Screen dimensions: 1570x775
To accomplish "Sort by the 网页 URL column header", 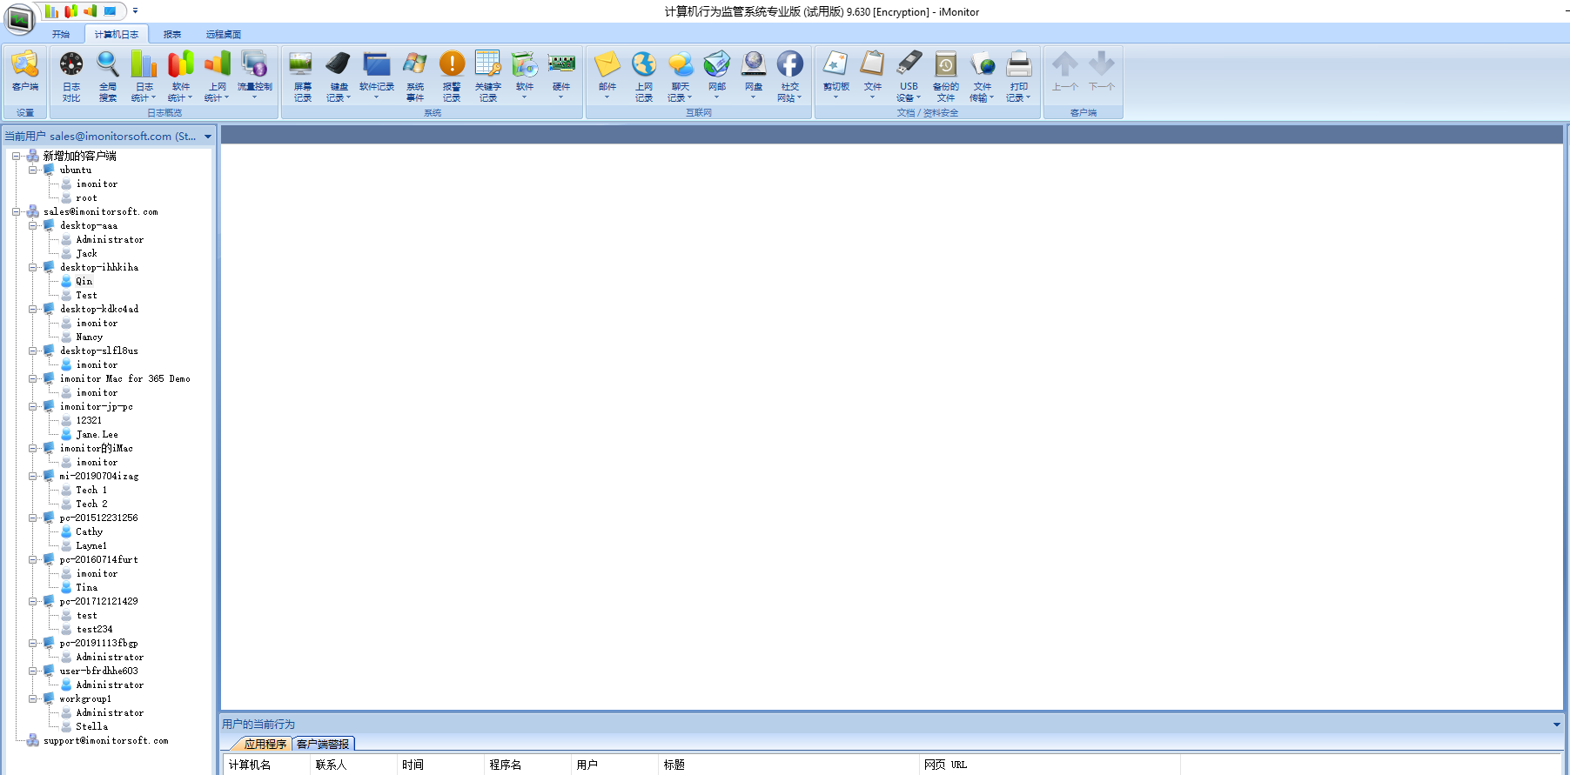I will [1050, 765].
